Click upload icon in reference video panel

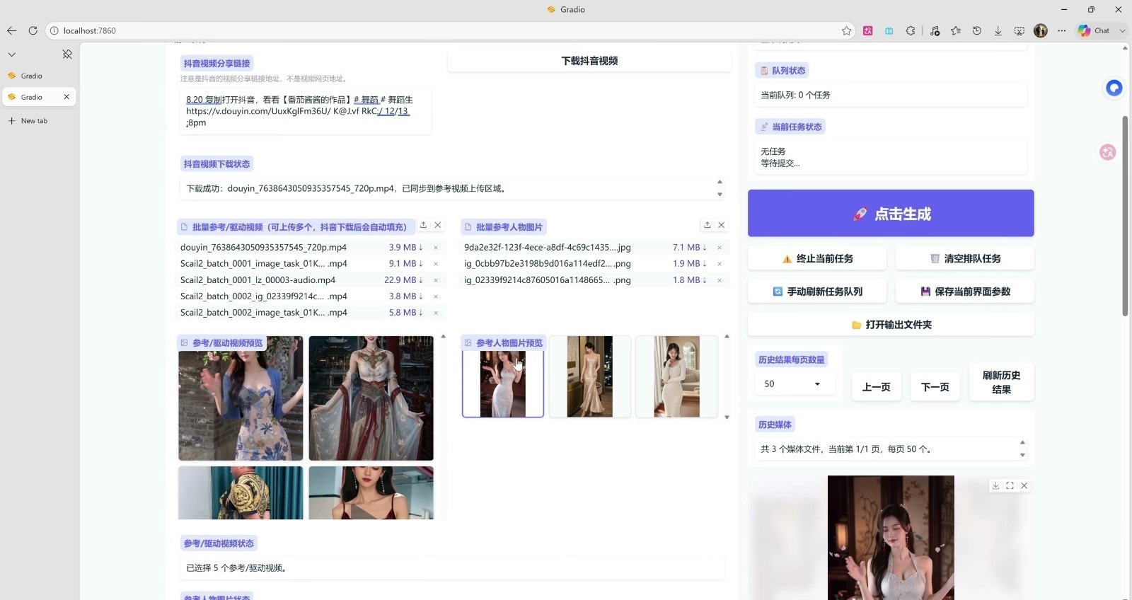tap(423, 225)
